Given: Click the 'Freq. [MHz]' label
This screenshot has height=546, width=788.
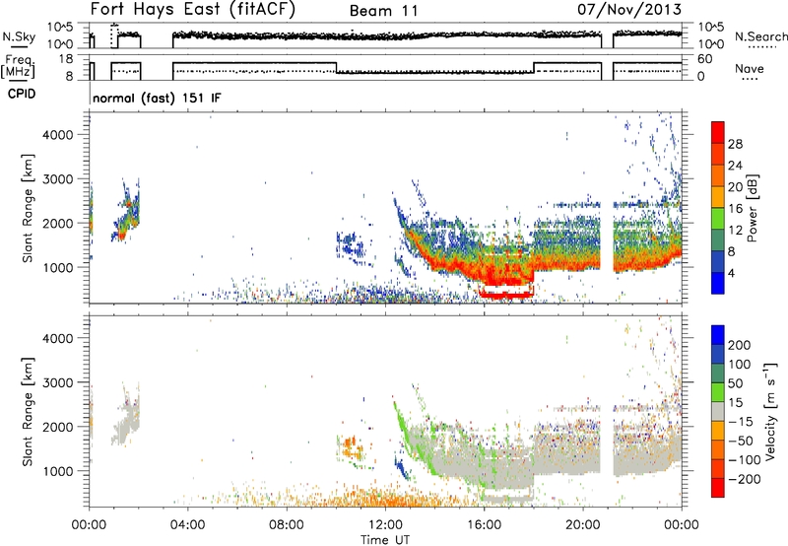Looking at the screenshot, I should 18,67.
